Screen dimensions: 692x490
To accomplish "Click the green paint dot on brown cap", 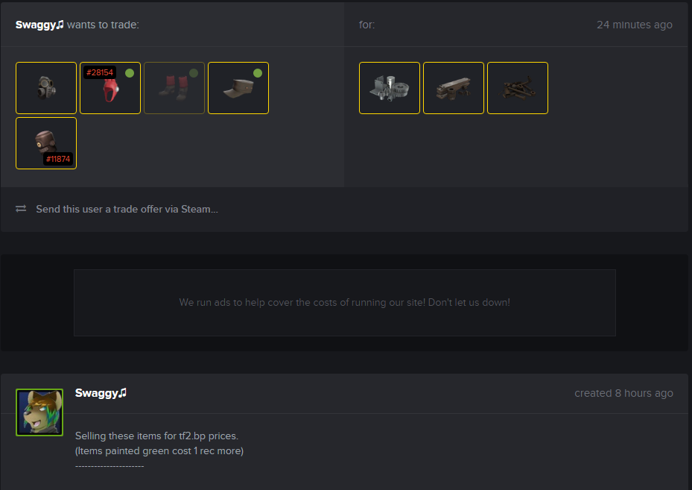I will coord(258,73).
